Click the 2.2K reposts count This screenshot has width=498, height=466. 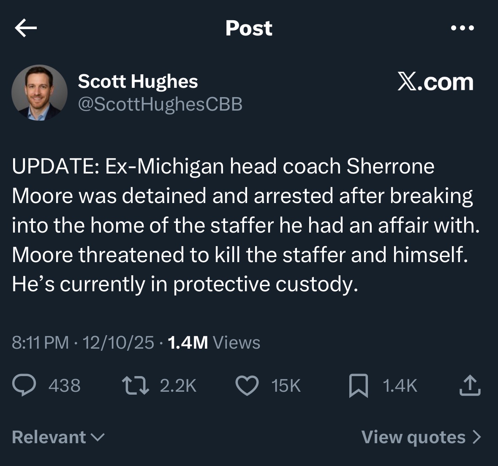pyautogui.click(x=178, y=386)
